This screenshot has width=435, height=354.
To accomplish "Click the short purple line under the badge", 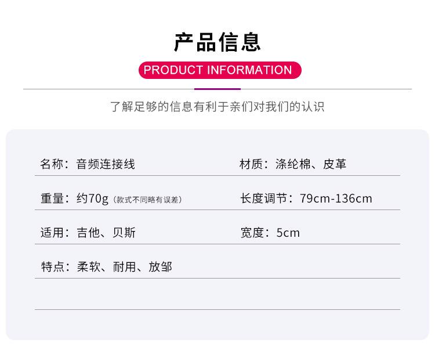I will click(x=217, y=89).
